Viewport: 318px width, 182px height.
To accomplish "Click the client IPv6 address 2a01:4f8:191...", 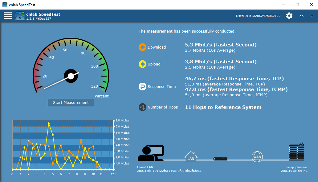I will (x=169, y=171).
